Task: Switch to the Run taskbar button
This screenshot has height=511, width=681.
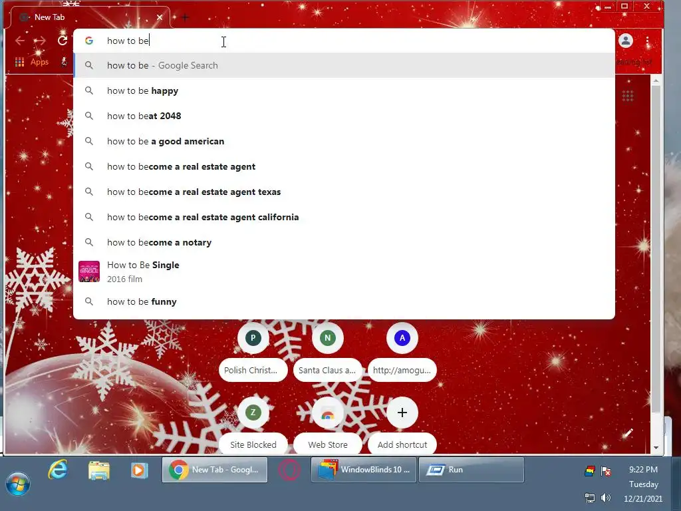Action: (x=472, y=470)
